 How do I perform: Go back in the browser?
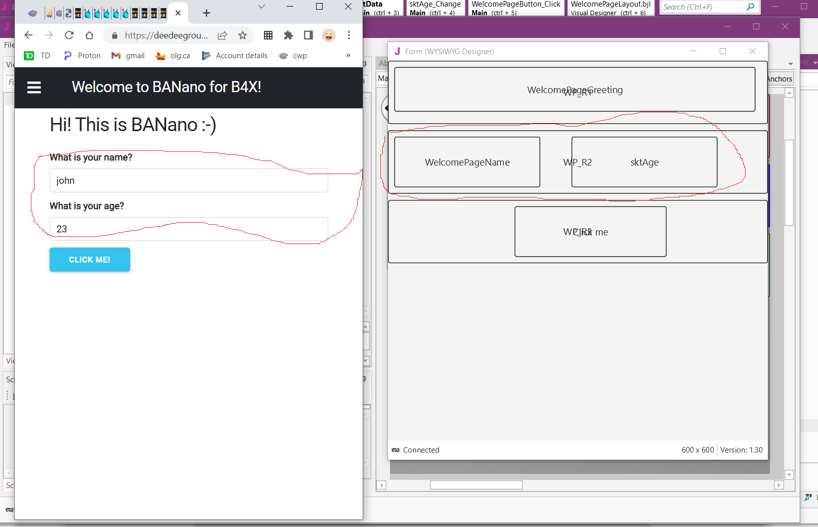coord(28,35)
